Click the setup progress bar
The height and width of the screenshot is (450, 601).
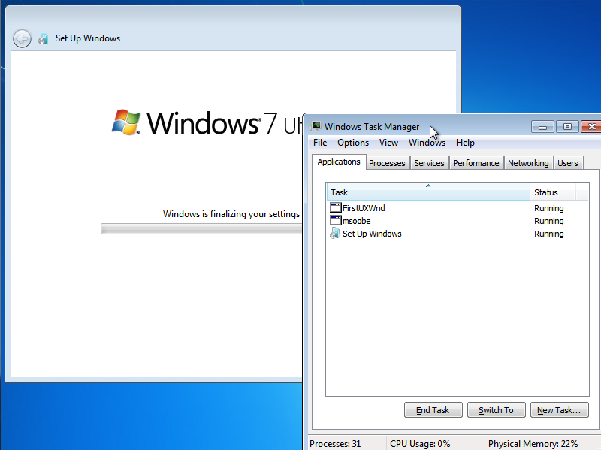point(201,229)
